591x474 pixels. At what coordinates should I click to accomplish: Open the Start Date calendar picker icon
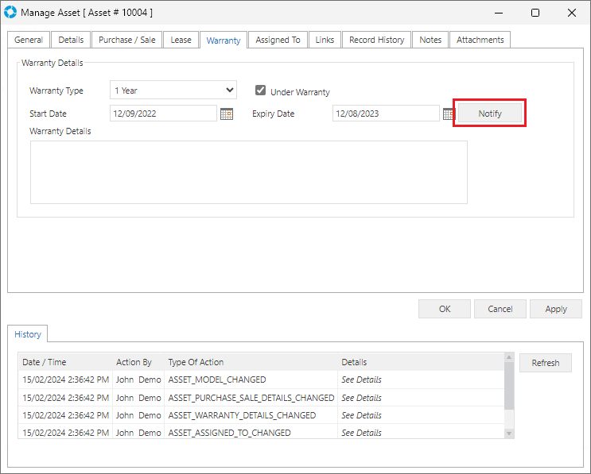tap(227, 114)
